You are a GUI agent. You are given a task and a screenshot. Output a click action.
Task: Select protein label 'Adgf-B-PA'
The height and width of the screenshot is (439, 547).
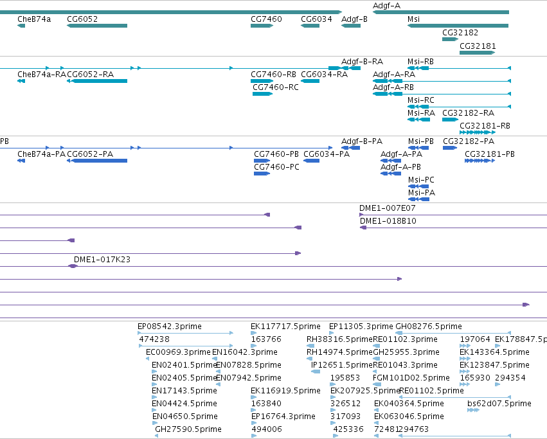(x=362, y=141)
